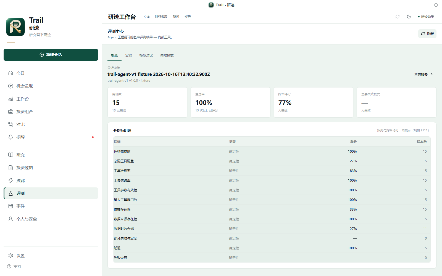Switch to the 模型对比 tab

tap(146, 55)
